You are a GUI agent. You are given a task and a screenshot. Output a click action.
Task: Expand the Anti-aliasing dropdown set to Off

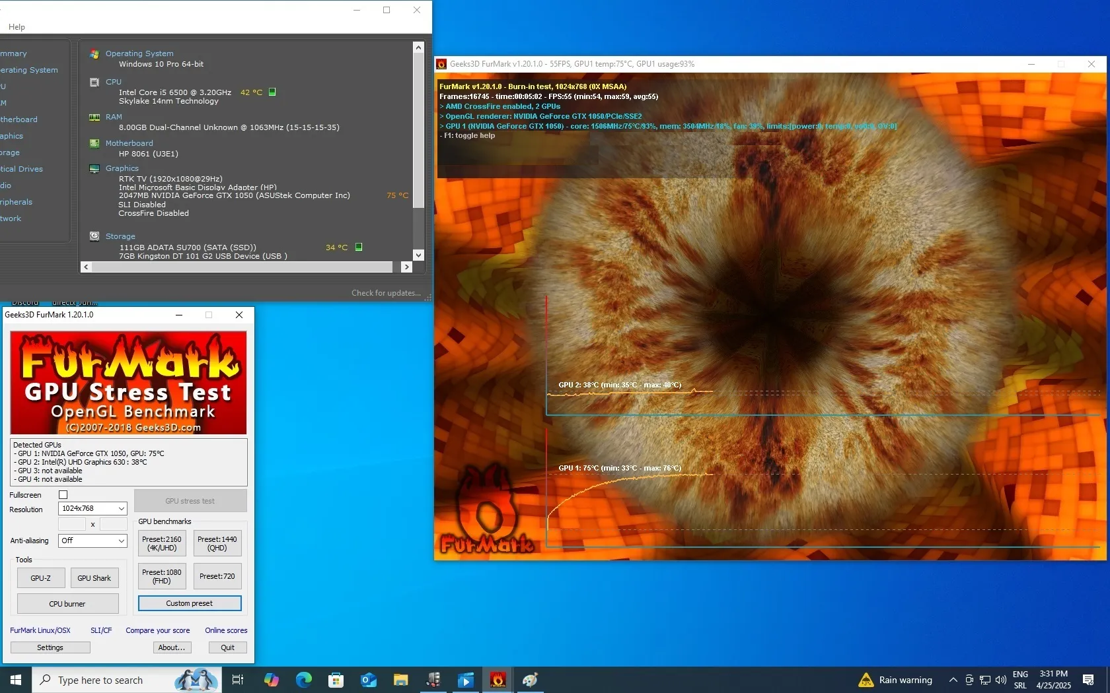coord(92,541)
